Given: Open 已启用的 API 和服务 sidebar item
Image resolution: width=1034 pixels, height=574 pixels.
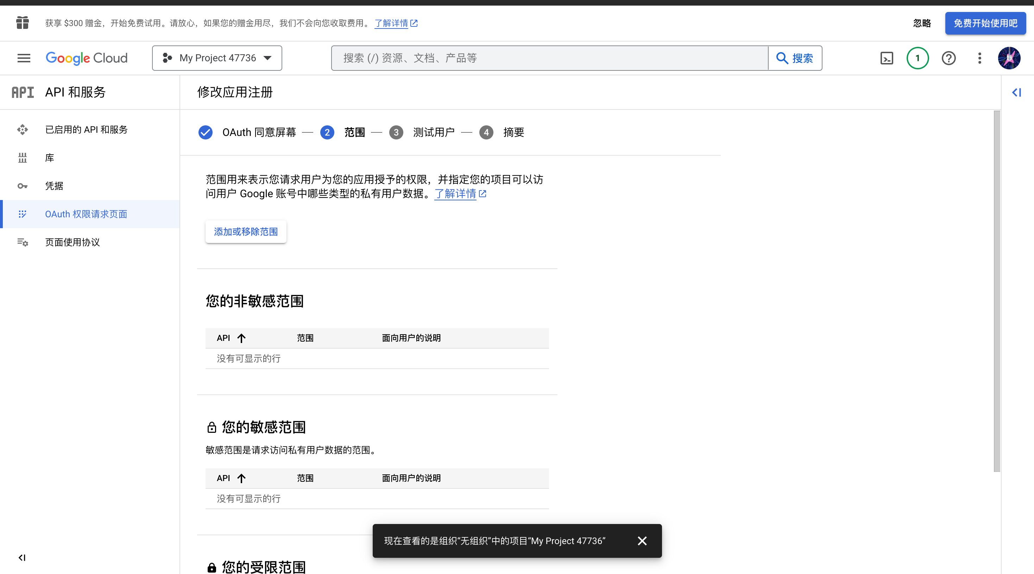Looking at the screenshot, I should tap(90, 130).
